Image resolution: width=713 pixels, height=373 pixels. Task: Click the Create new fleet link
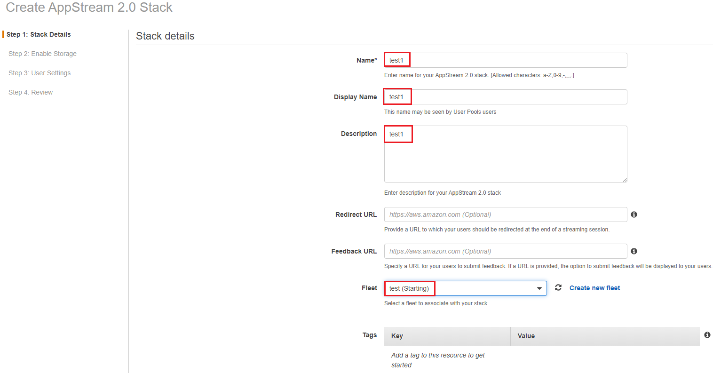594,288
